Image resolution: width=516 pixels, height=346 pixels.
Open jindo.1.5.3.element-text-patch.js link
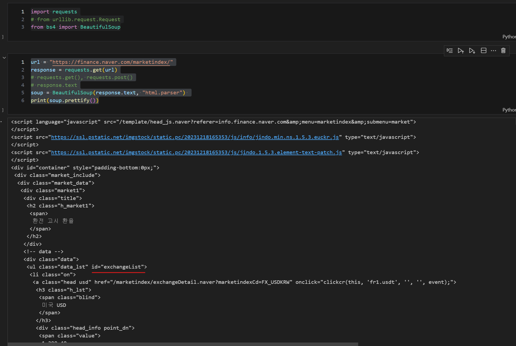click(x=196, y=152)
